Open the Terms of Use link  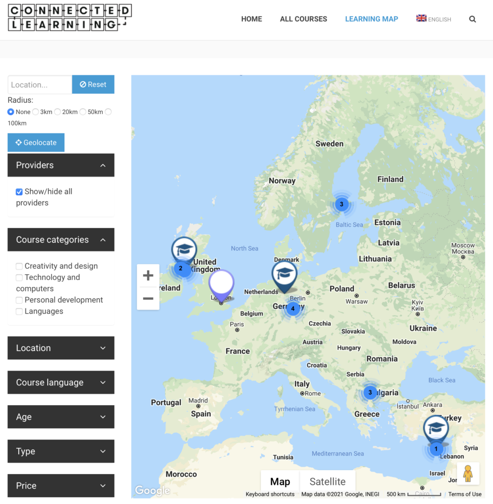[x=465, y=494]
